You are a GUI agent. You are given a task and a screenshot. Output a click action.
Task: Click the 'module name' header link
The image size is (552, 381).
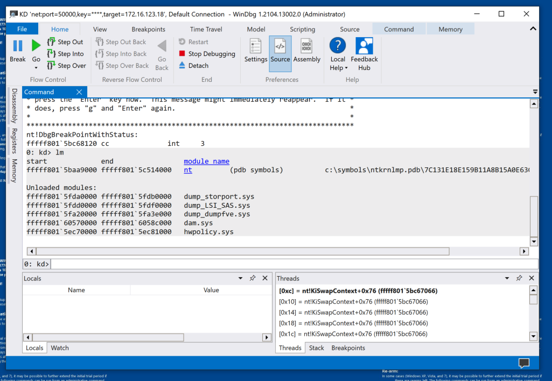[206, 161]
